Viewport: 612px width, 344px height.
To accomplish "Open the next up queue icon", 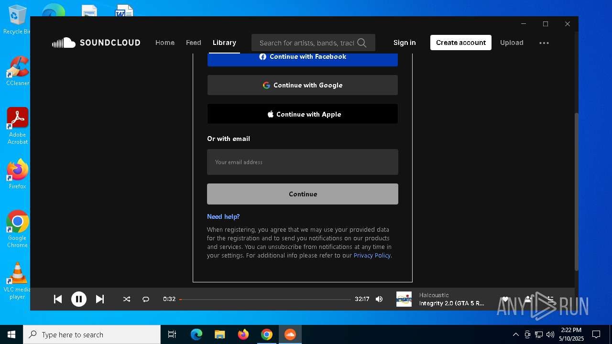I will [550, 299].
